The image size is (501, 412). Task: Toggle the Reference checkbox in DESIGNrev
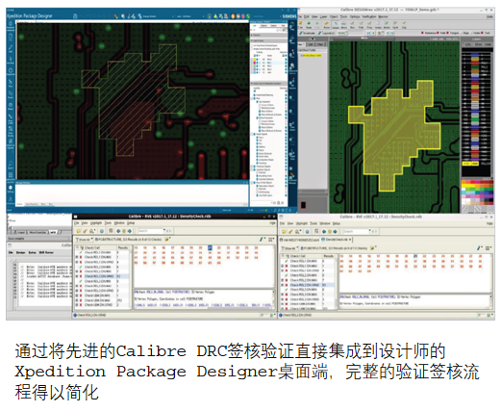pos(422,33)
